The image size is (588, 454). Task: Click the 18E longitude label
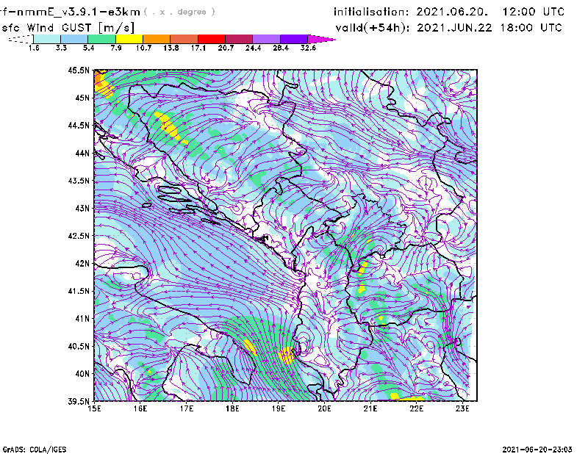232,408
